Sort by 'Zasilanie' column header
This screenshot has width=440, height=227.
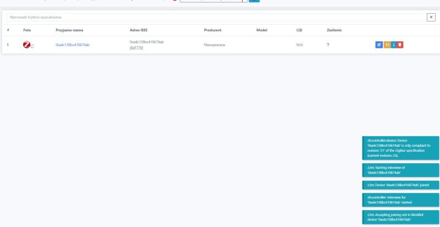[x=334, y=30]
